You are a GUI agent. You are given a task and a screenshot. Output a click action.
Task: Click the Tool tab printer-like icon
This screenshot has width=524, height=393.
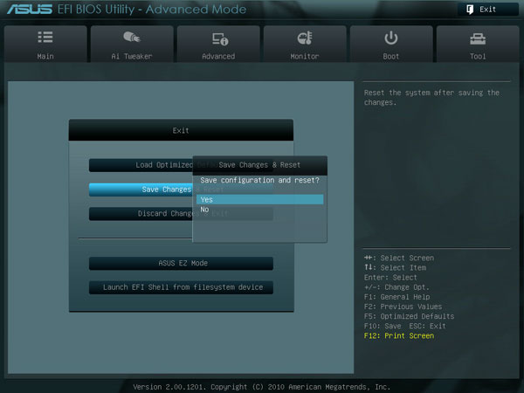pos(478,38)
